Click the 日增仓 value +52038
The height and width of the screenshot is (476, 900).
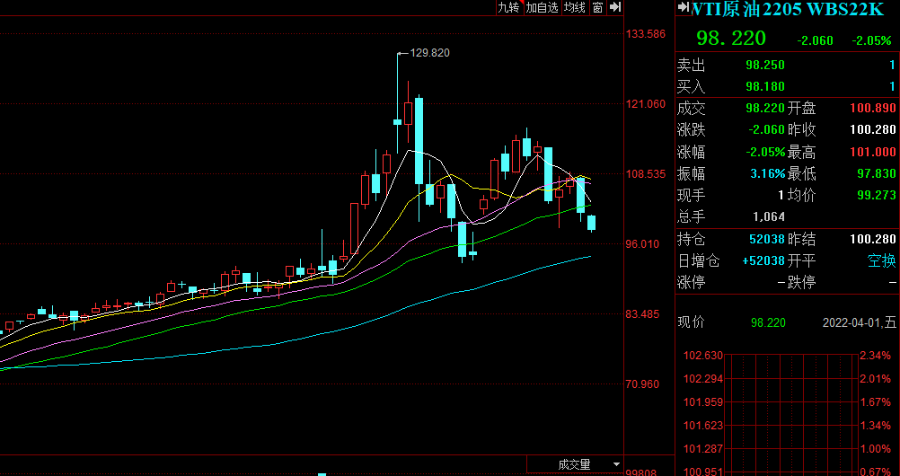tap(764, 260)
